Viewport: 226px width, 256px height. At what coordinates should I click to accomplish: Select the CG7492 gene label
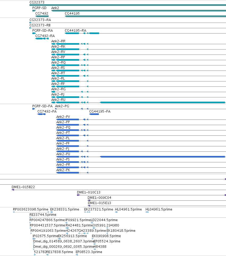pyautogui.click(x=42, y=13)
